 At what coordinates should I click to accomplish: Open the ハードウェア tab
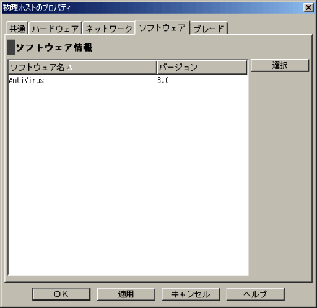pos(56,28)
